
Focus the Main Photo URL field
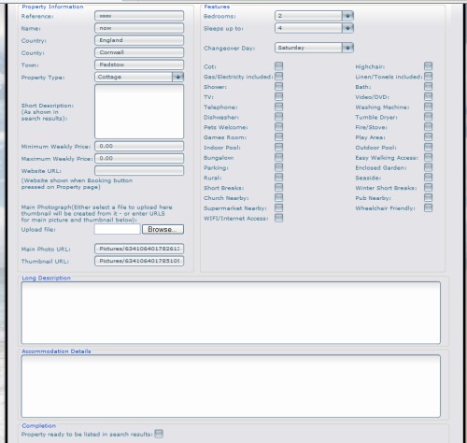(139, 249)
